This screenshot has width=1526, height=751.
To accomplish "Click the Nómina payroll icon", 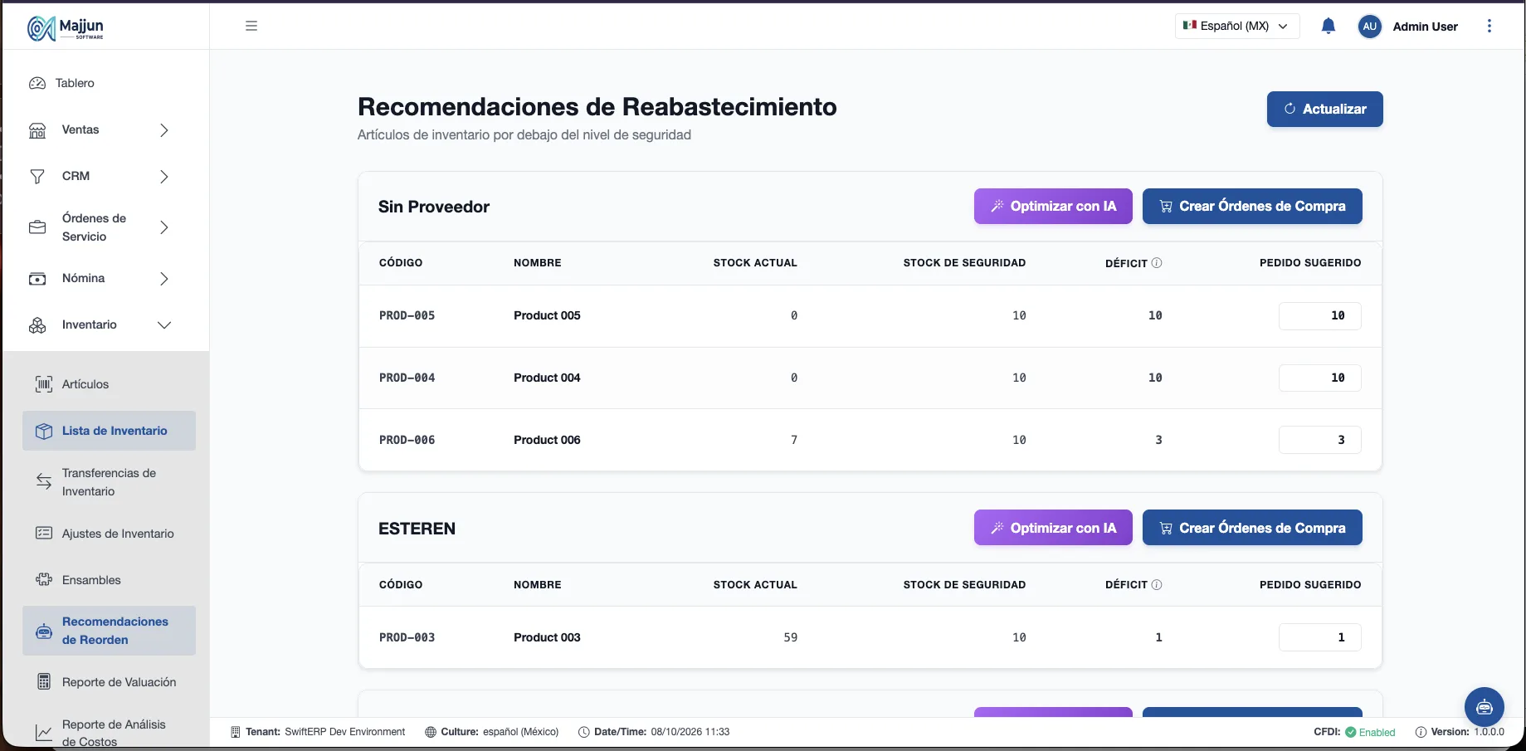I will coord(37,279).
